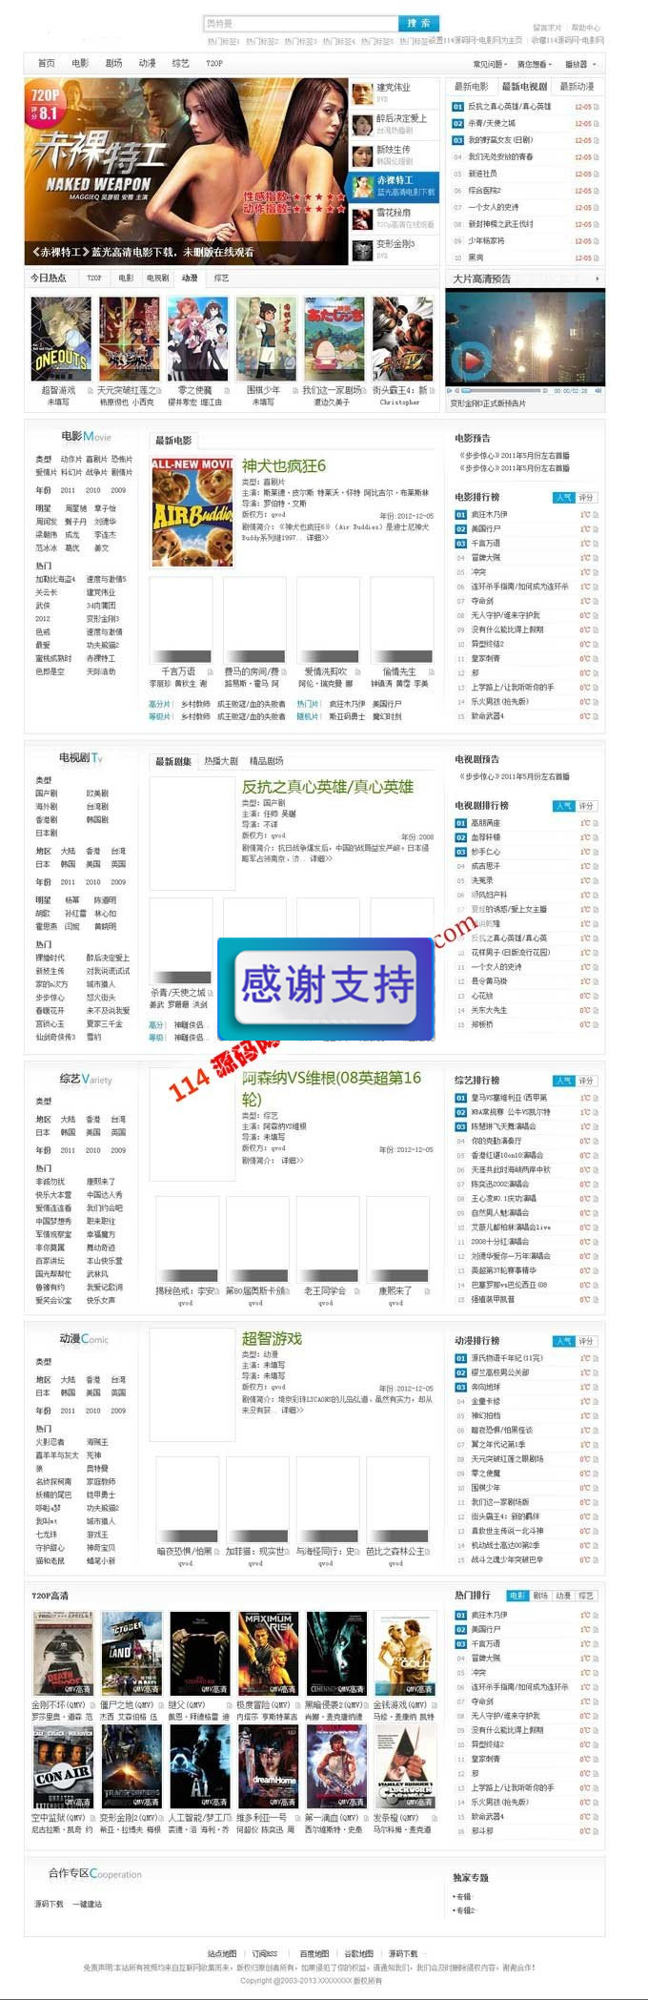Open 反抗之真心英雄/真心英雄 title link
This screenshot has height=2000, width=648.
pyautogui.click(x=327, y=786)
